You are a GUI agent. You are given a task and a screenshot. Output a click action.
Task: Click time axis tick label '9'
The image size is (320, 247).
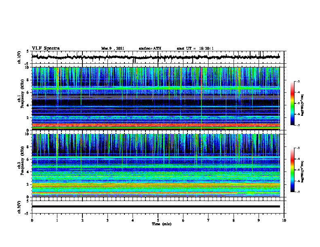[259, 220]
